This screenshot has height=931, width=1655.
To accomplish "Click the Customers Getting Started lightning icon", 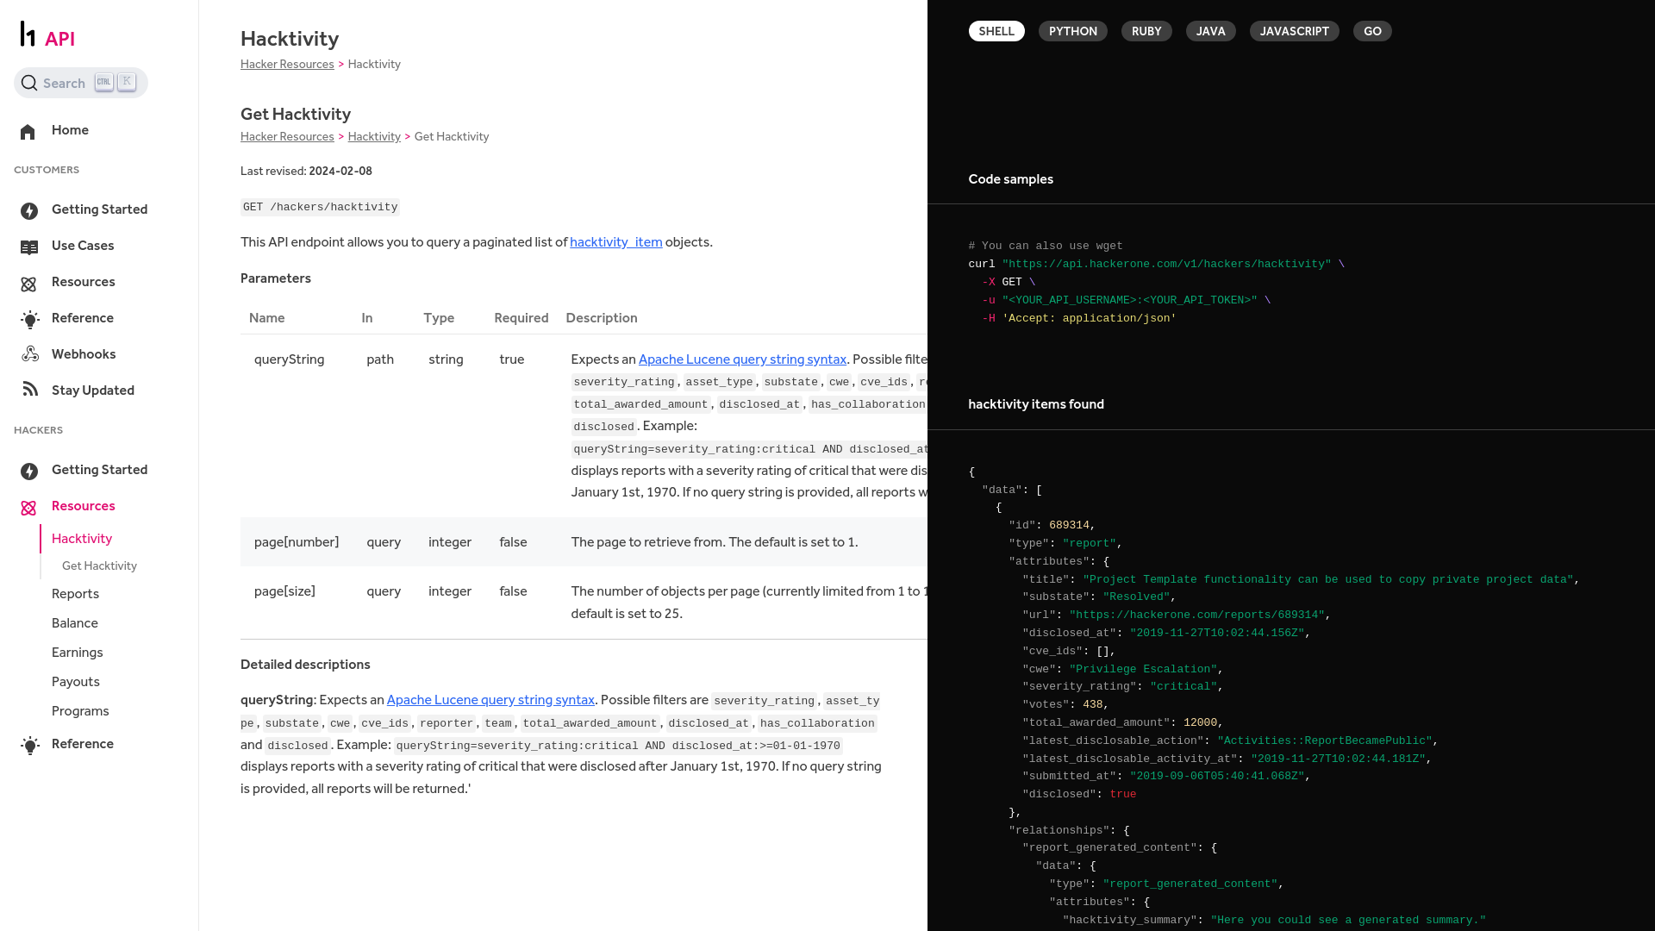I will 29,210.
